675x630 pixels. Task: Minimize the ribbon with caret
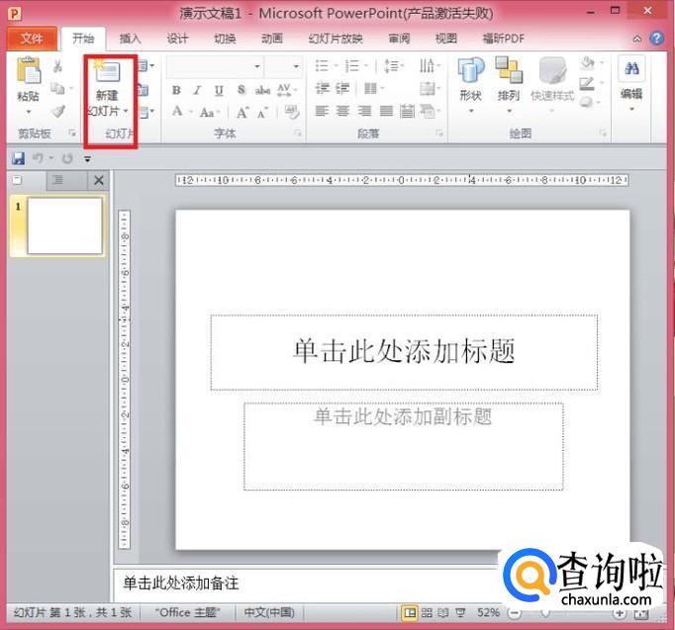point(637,39)
